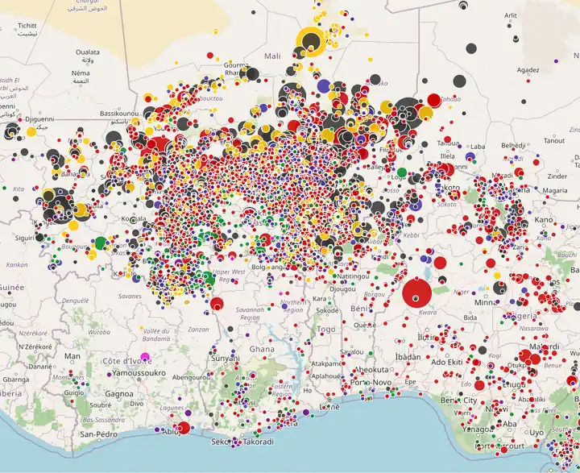
Task: Click the Oualata label
Action: pyautogui.click(x=88, y=52)
